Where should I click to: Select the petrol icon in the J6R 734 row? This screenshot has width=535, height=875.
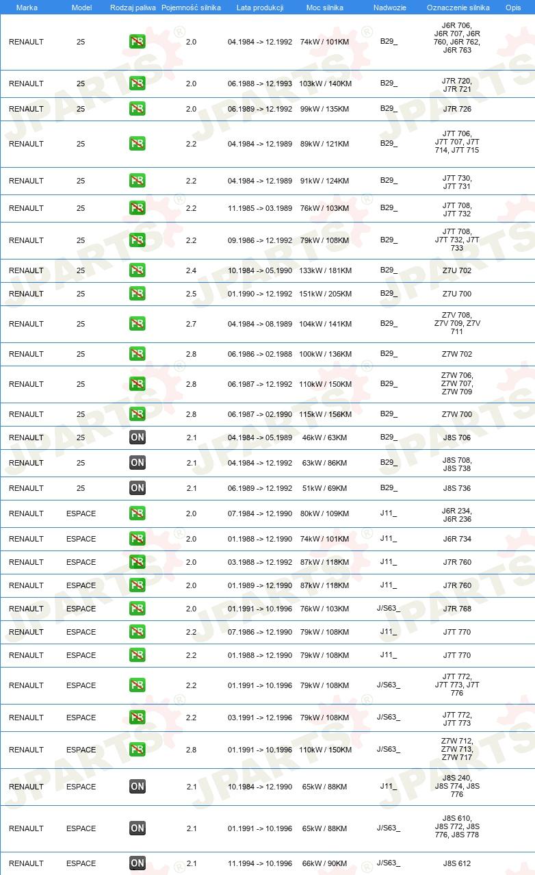(x=138, y=539)
